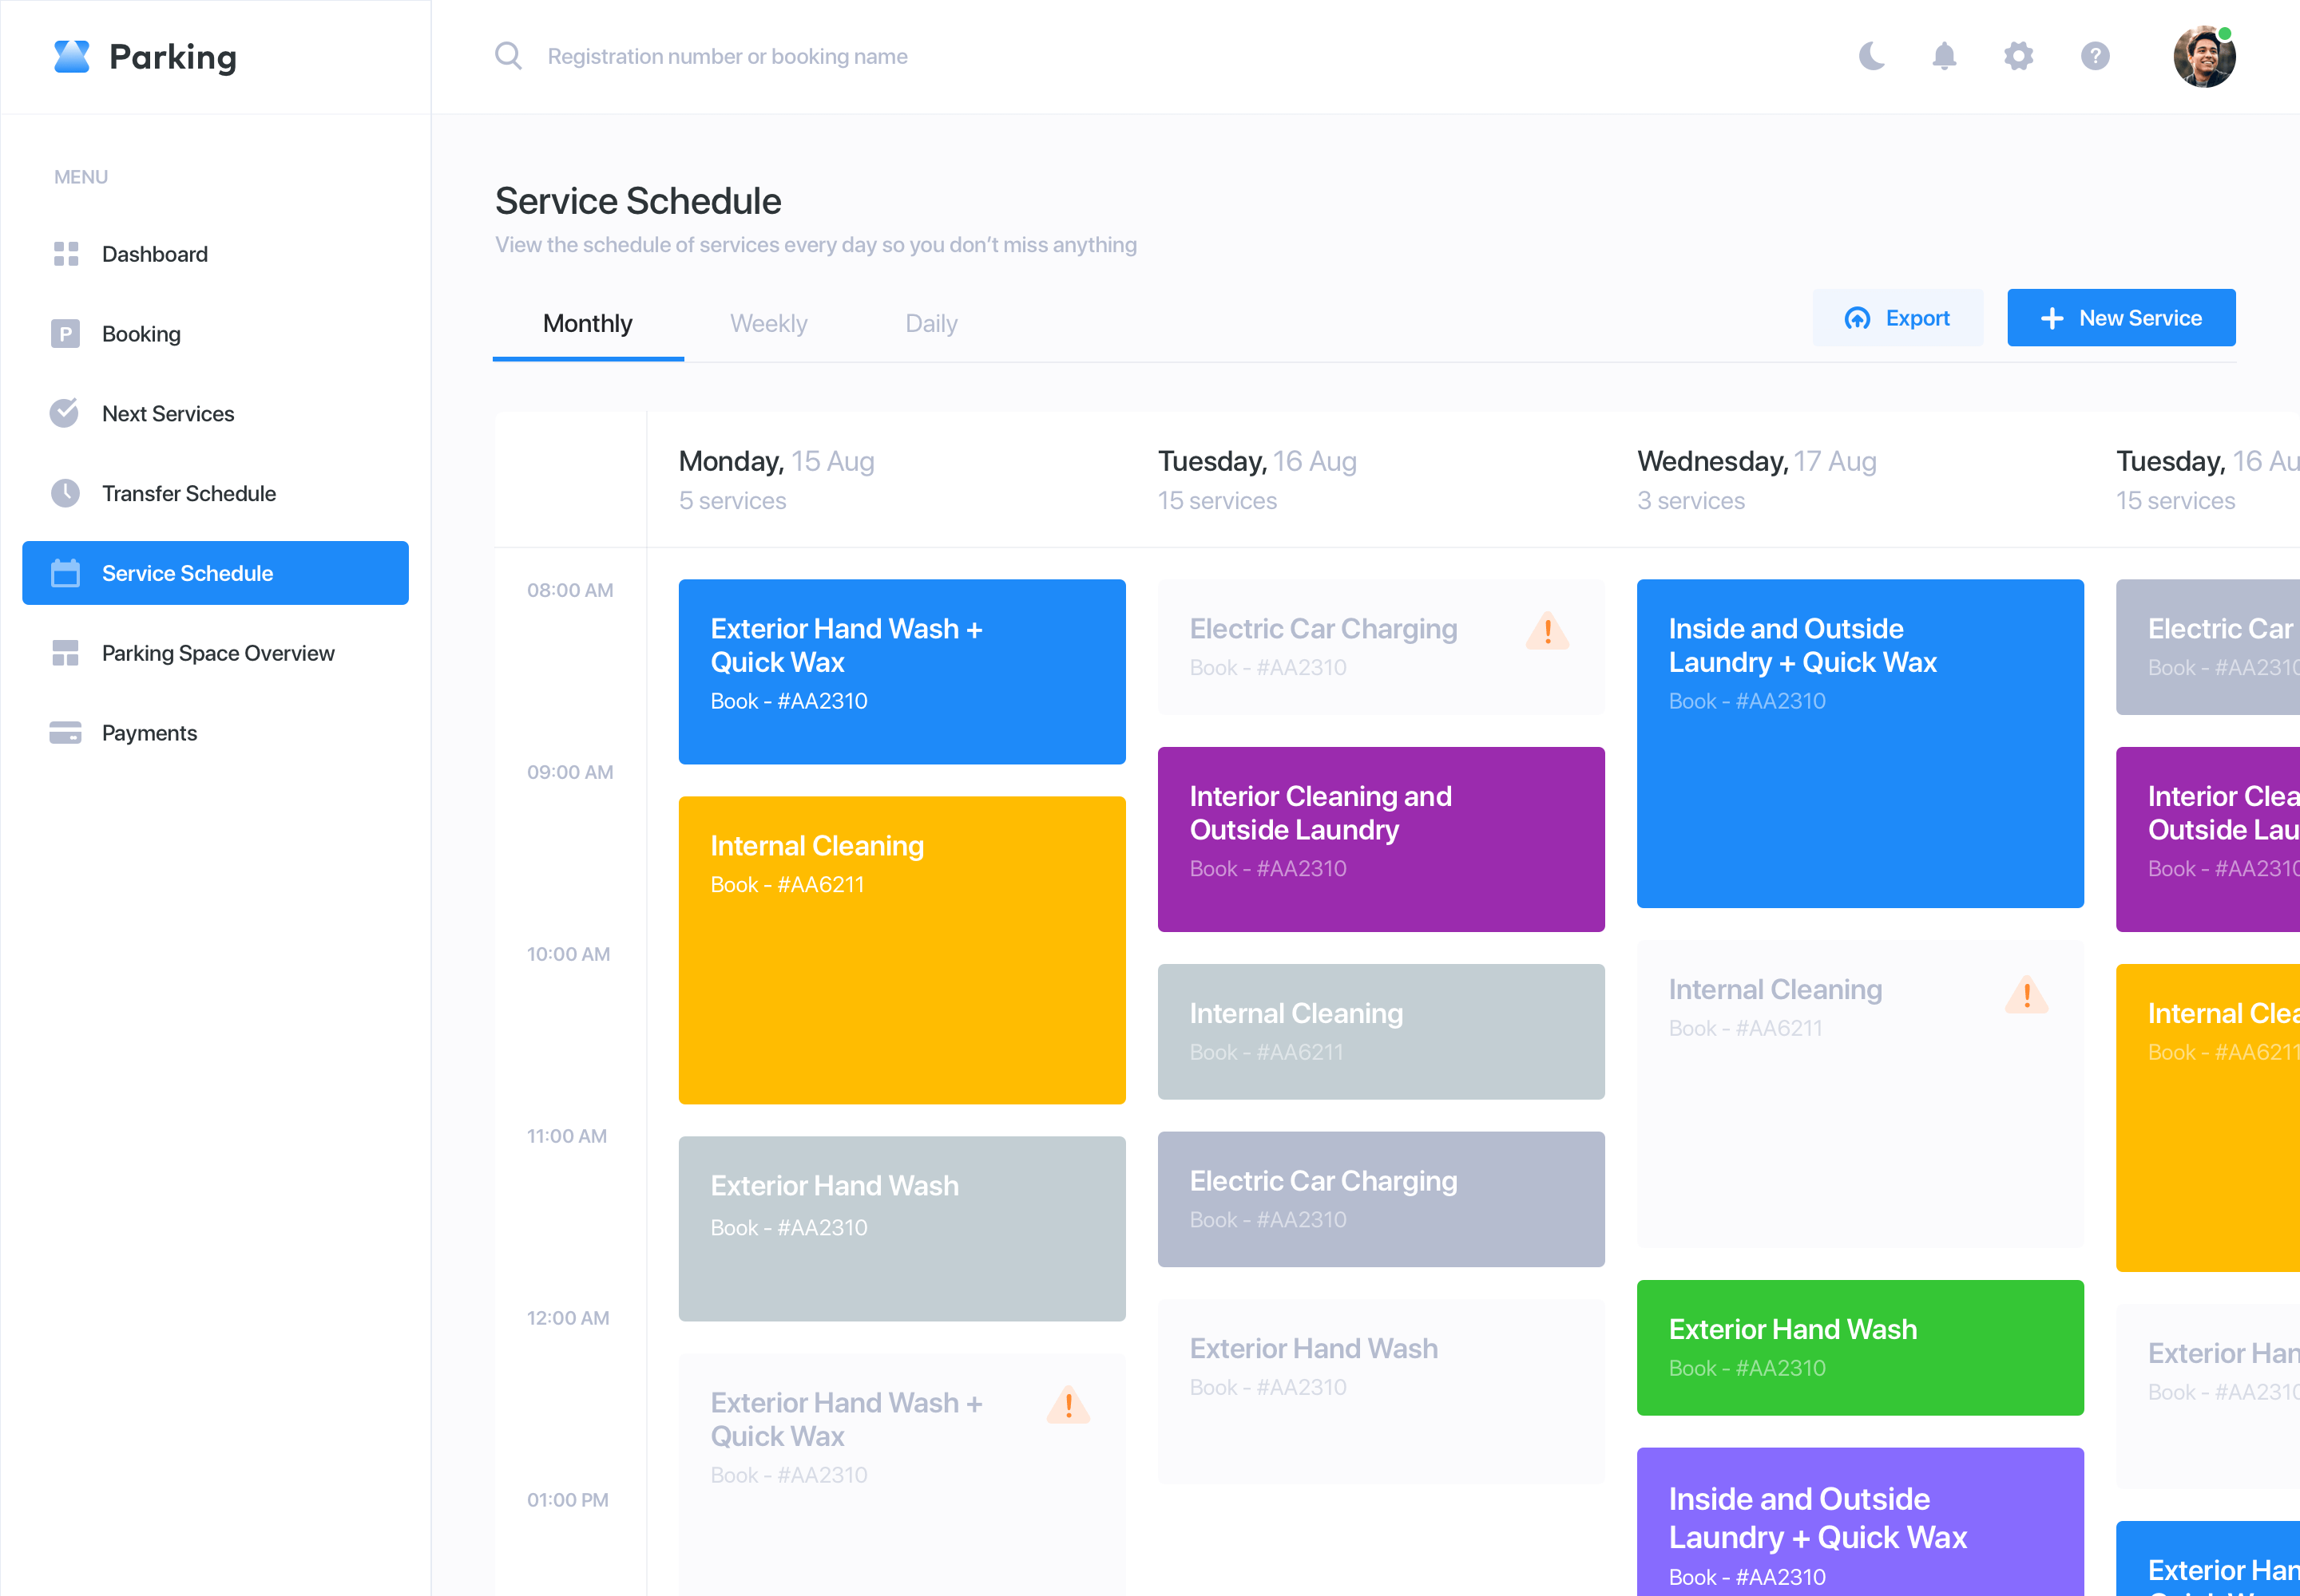Click the New Service button
The height and width of the screenshot is (1596, 2300).
[2121, 318]
